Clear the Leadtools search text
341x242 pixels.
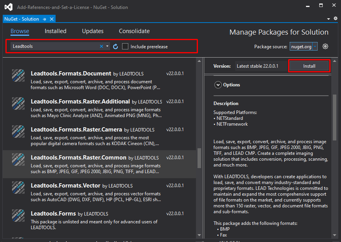click(101, 46)
